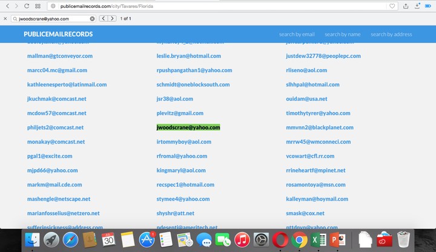
Task: Click the find-in-page search field
Action: (x=53, y=19)
